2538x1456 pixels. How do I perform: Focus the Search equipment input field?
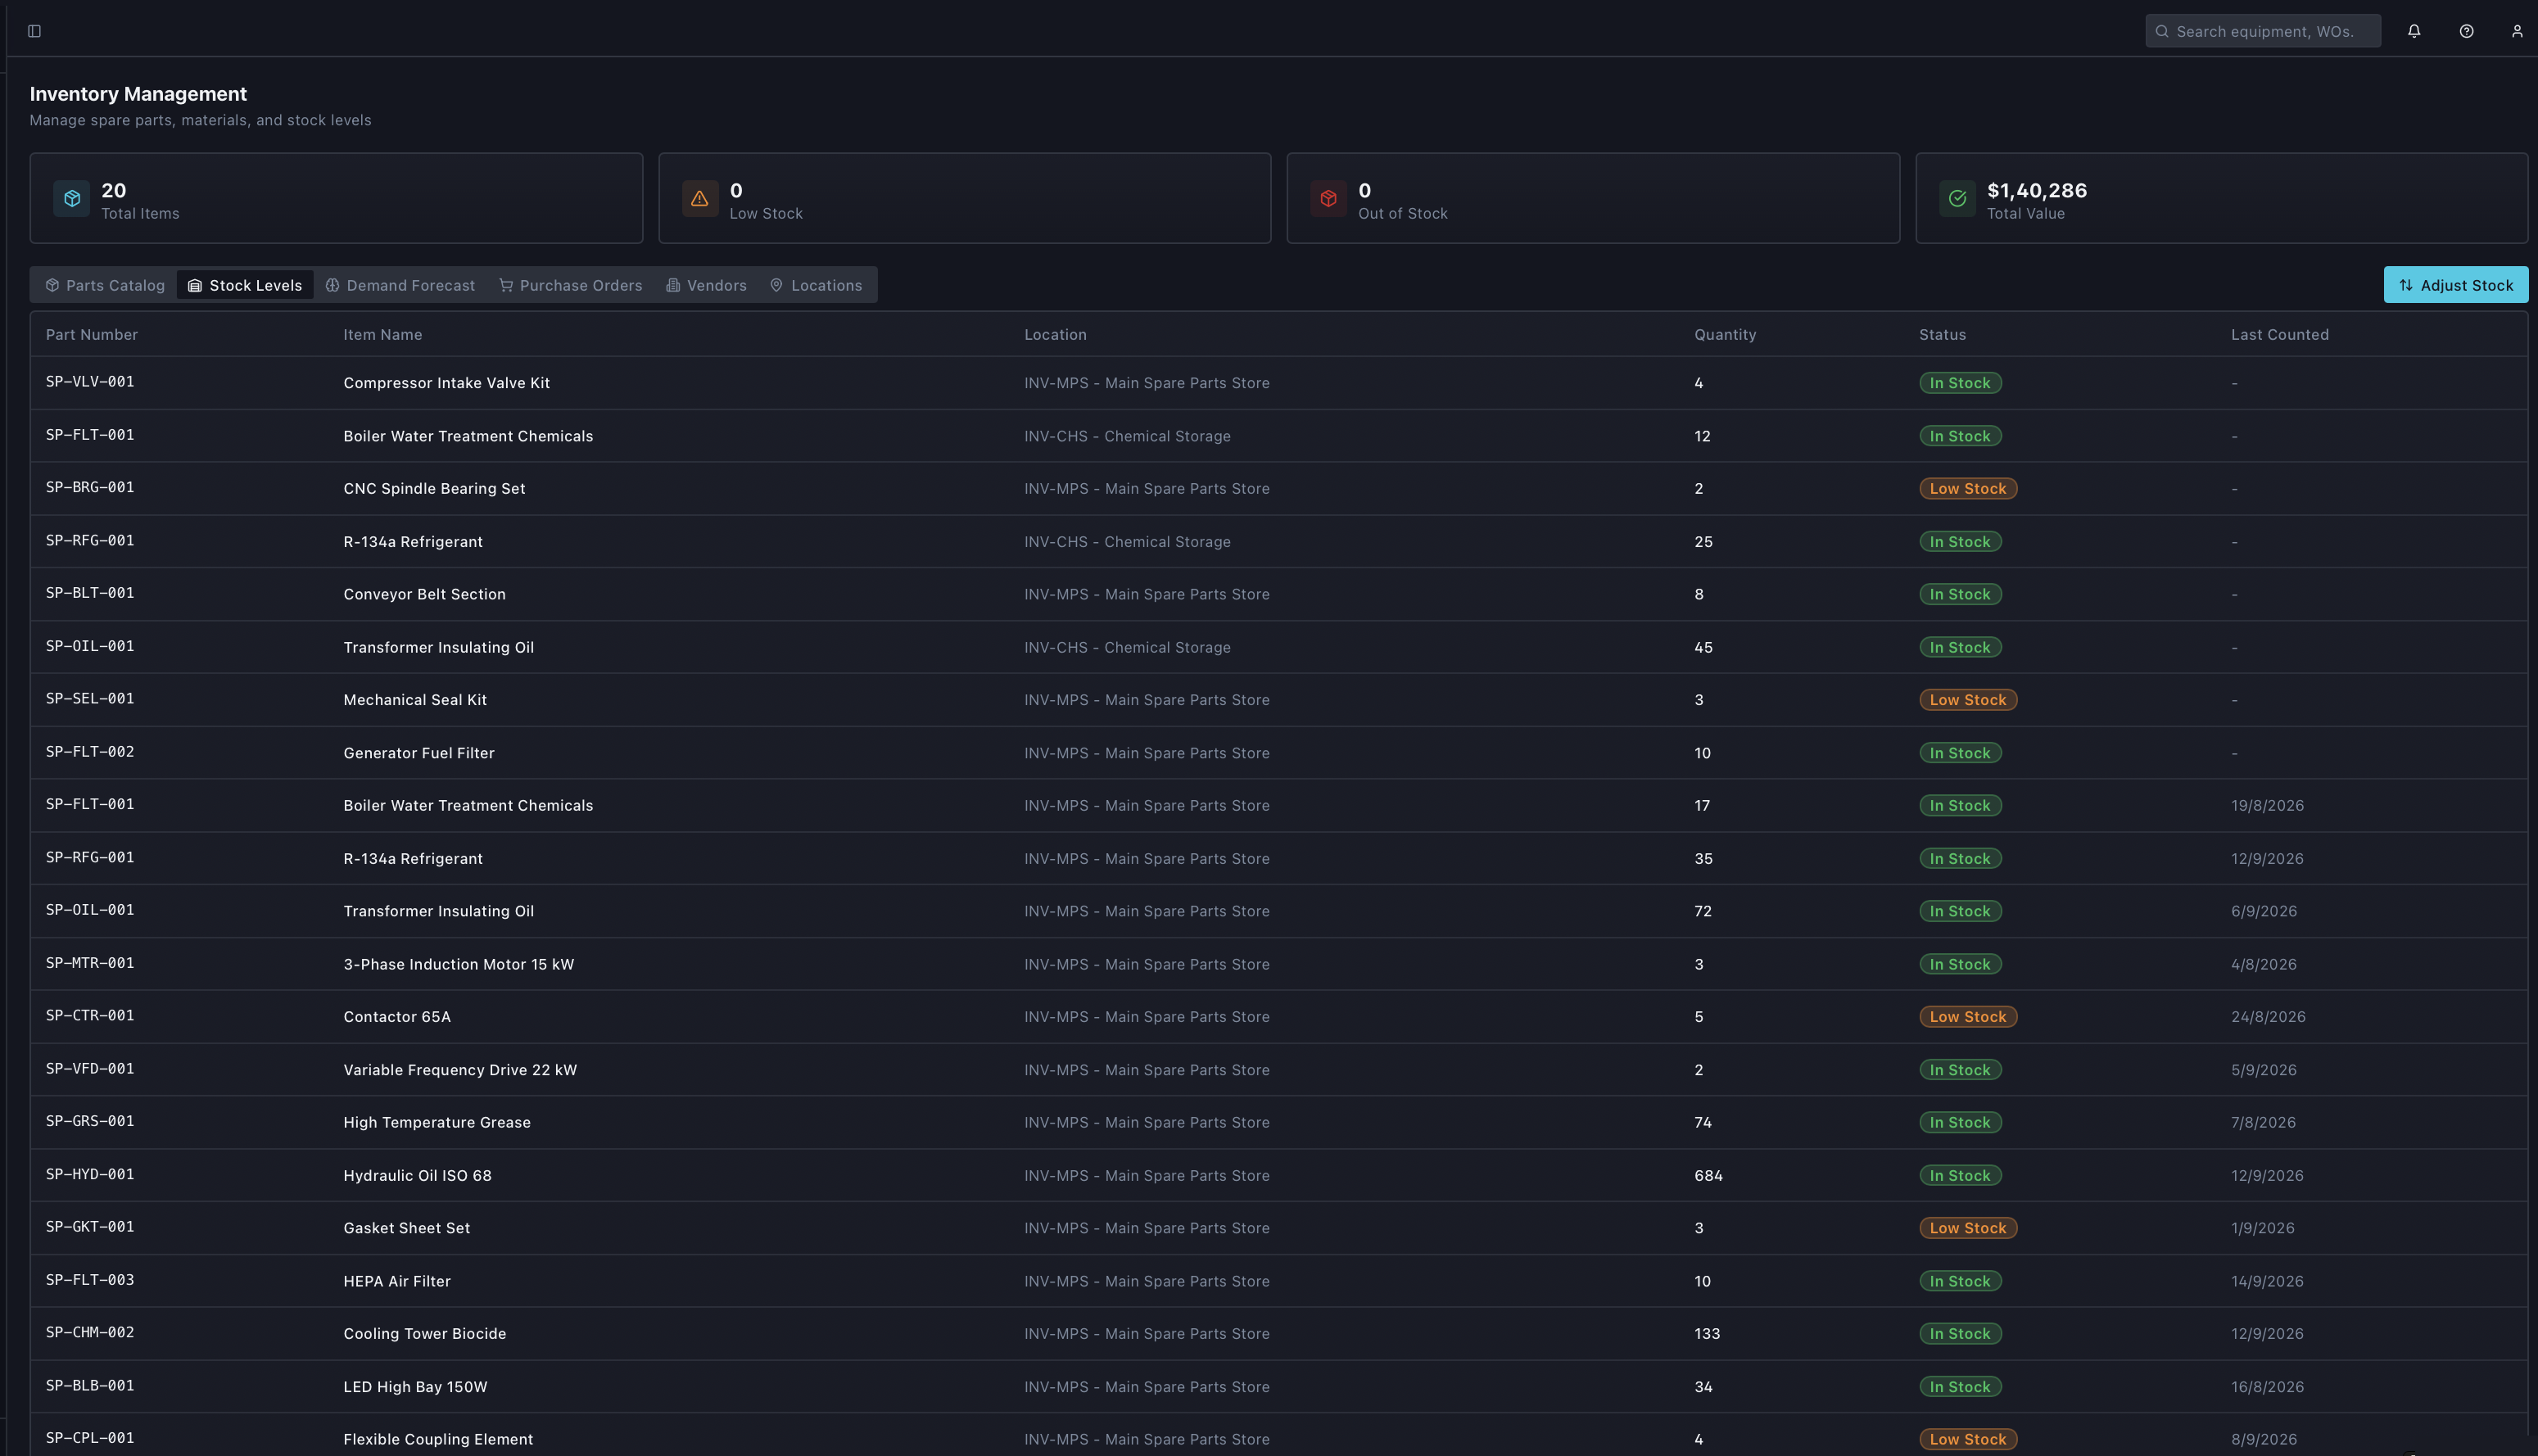point(2263,31)
